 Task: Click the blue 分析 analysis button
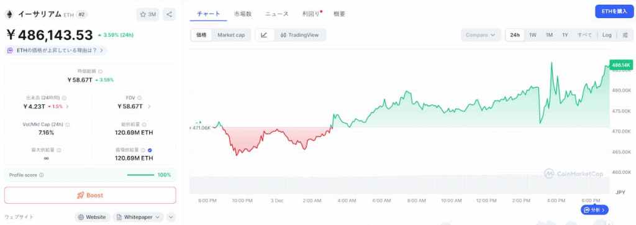(594, 210)
